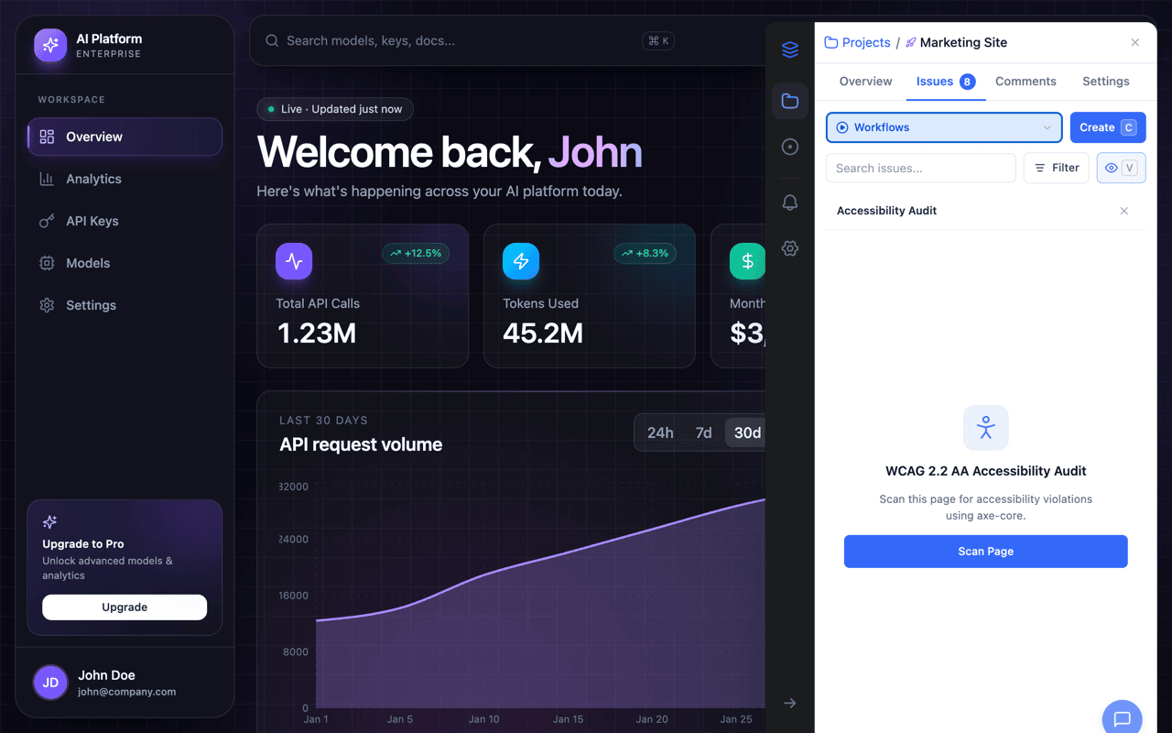Click the 45.2M tokens value

(543, 334)
